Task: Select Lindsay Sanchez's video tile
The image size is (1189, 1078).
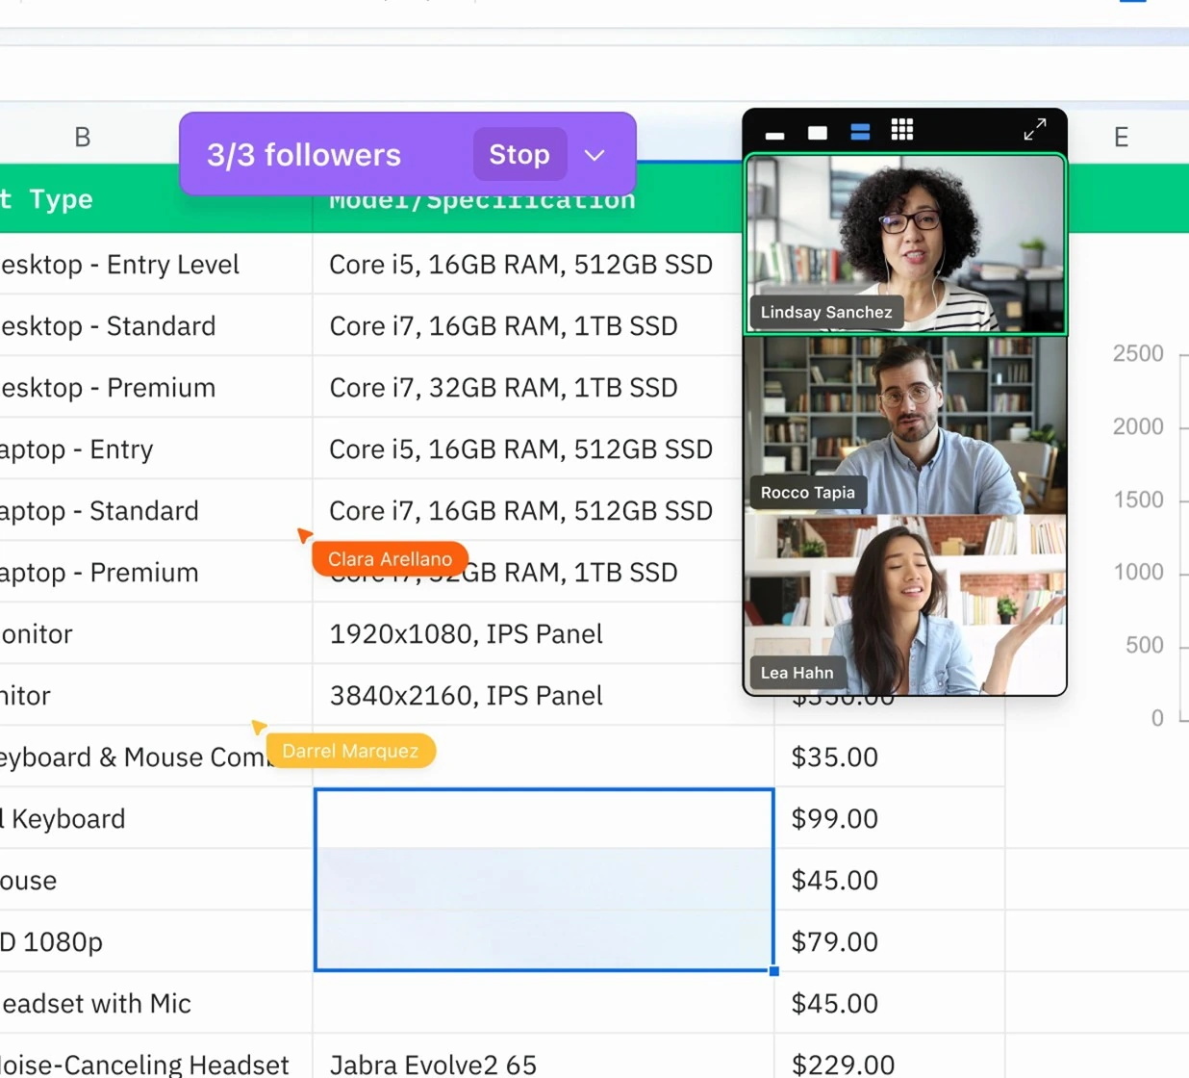Action: [x=905, y=244]
